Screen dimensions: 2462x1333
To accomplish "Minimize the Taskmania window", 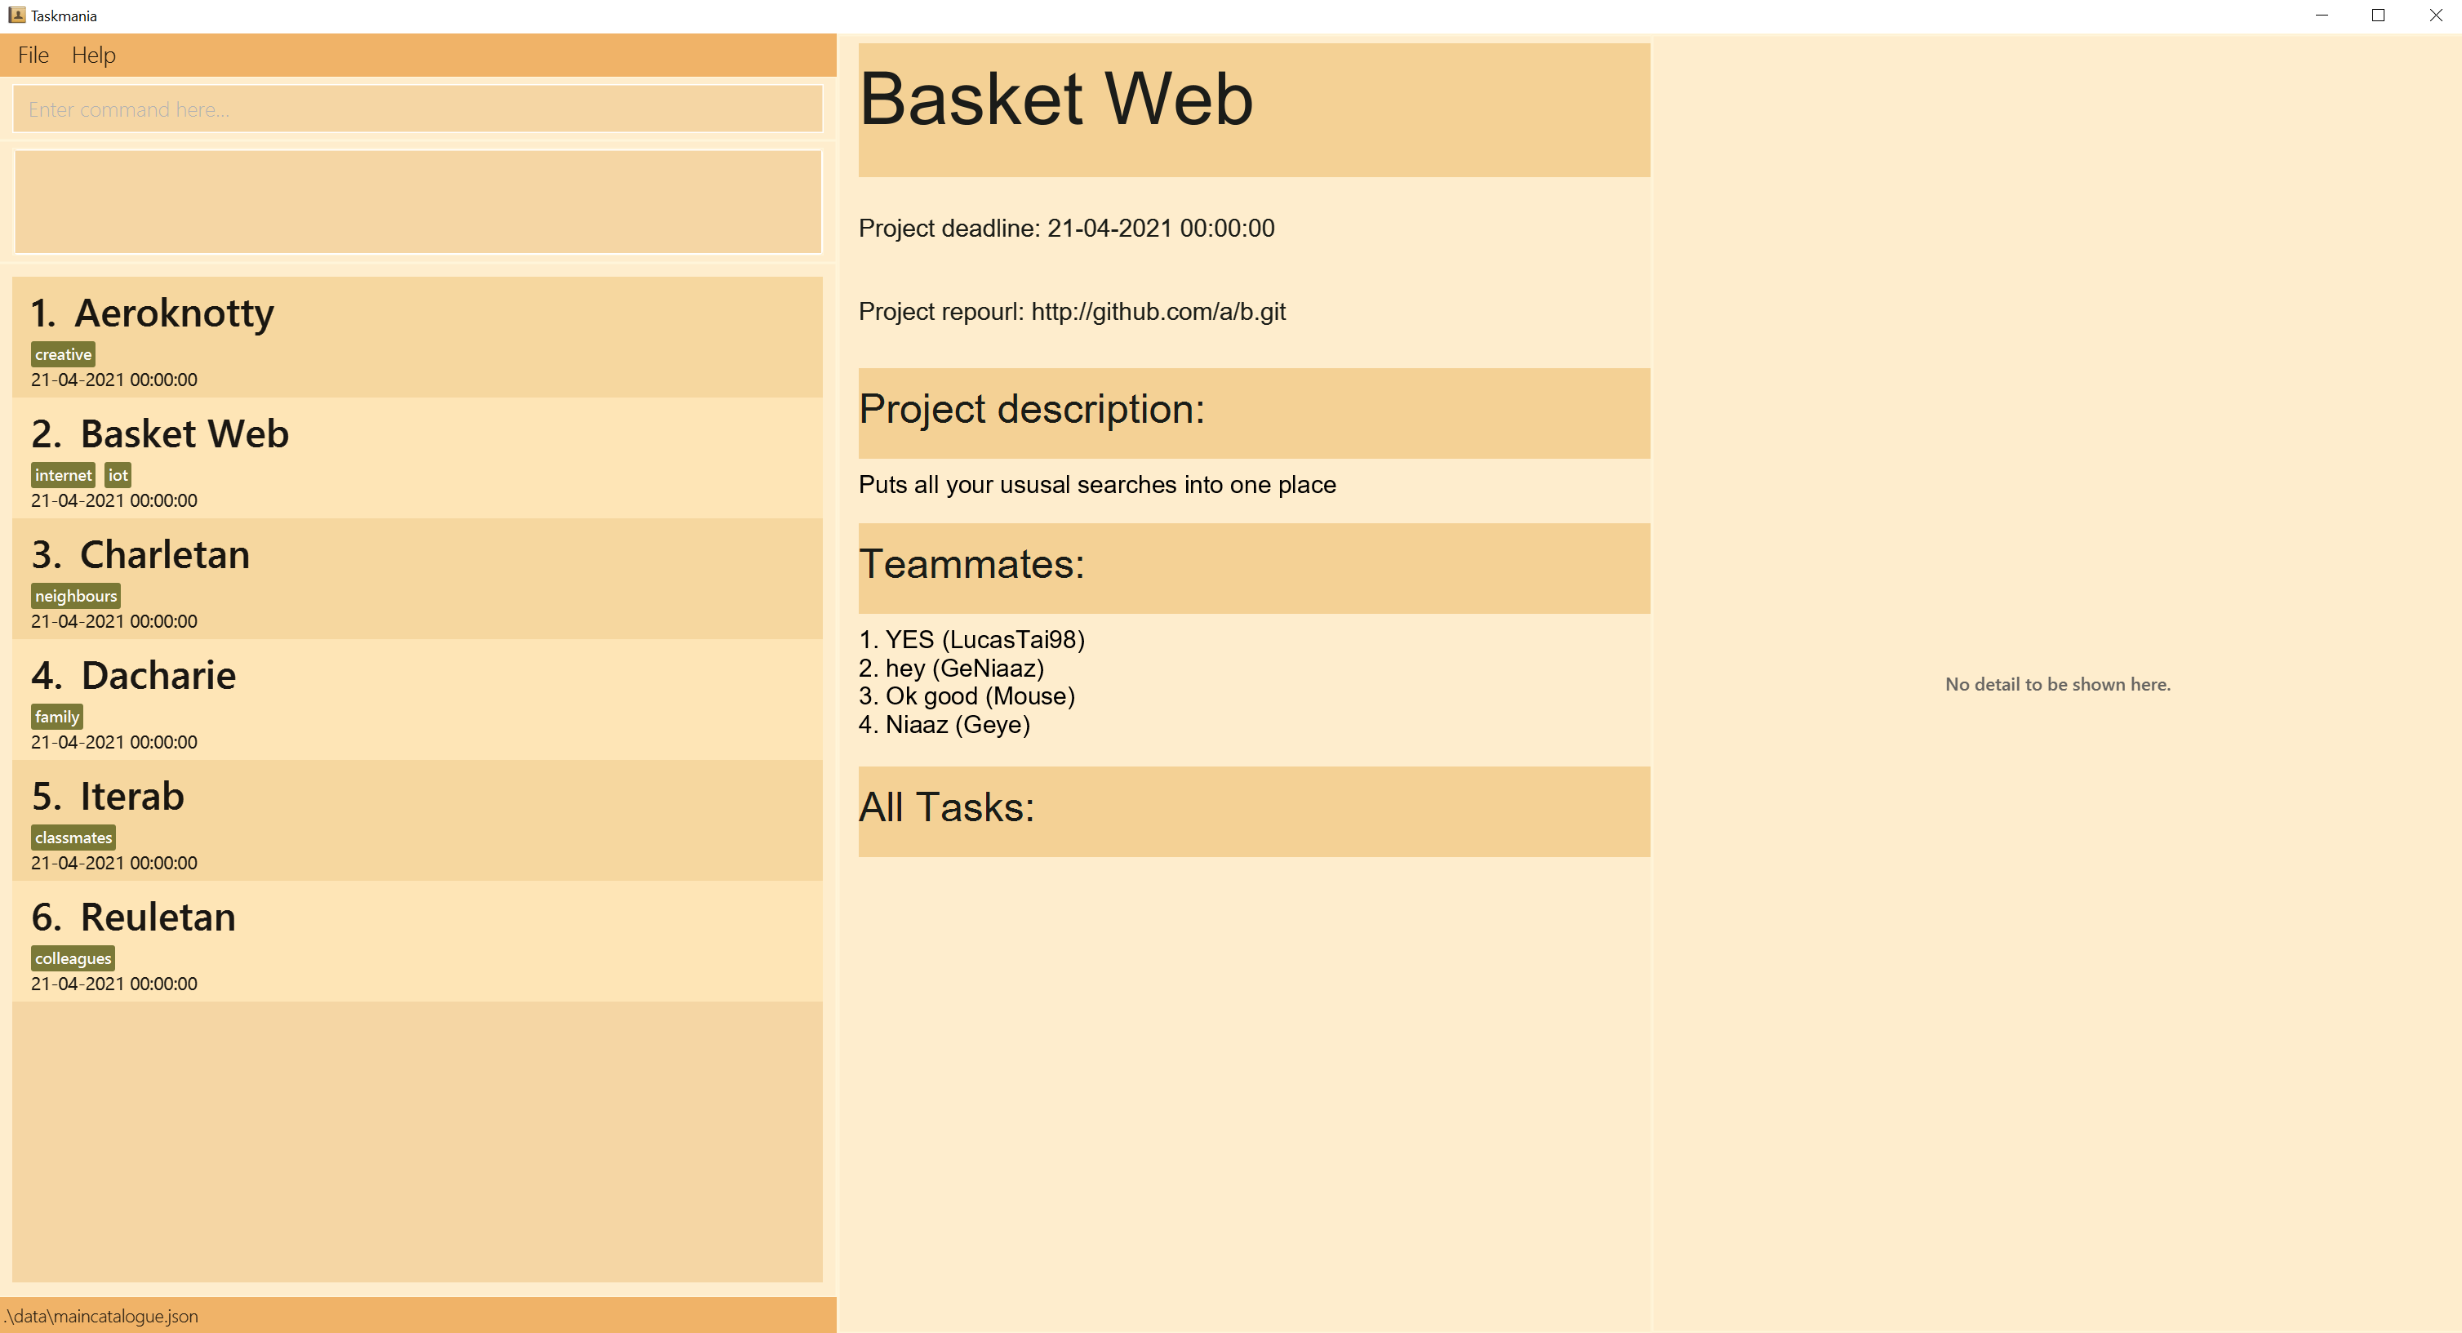I will 2322,16.
